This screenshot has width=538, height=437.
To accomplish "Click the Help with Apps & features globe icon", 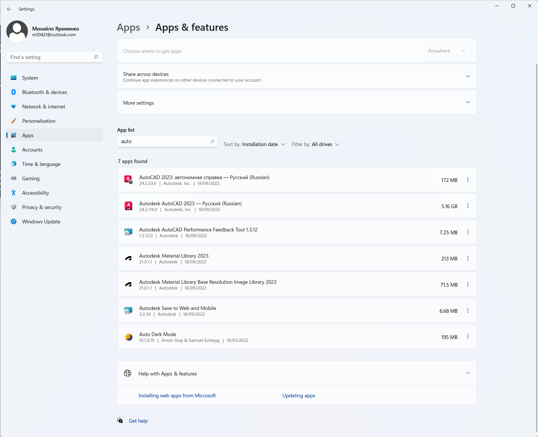I will coord(127,373).
